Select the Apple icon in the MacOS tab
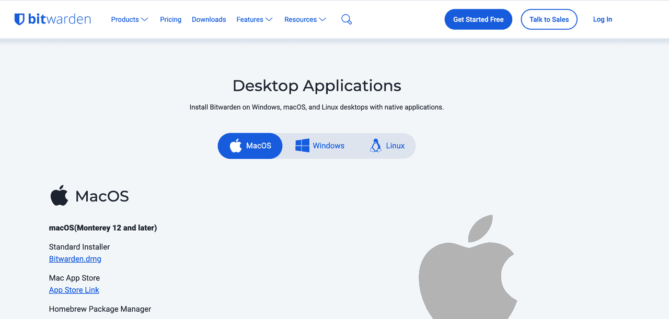 tap(236, 146)
